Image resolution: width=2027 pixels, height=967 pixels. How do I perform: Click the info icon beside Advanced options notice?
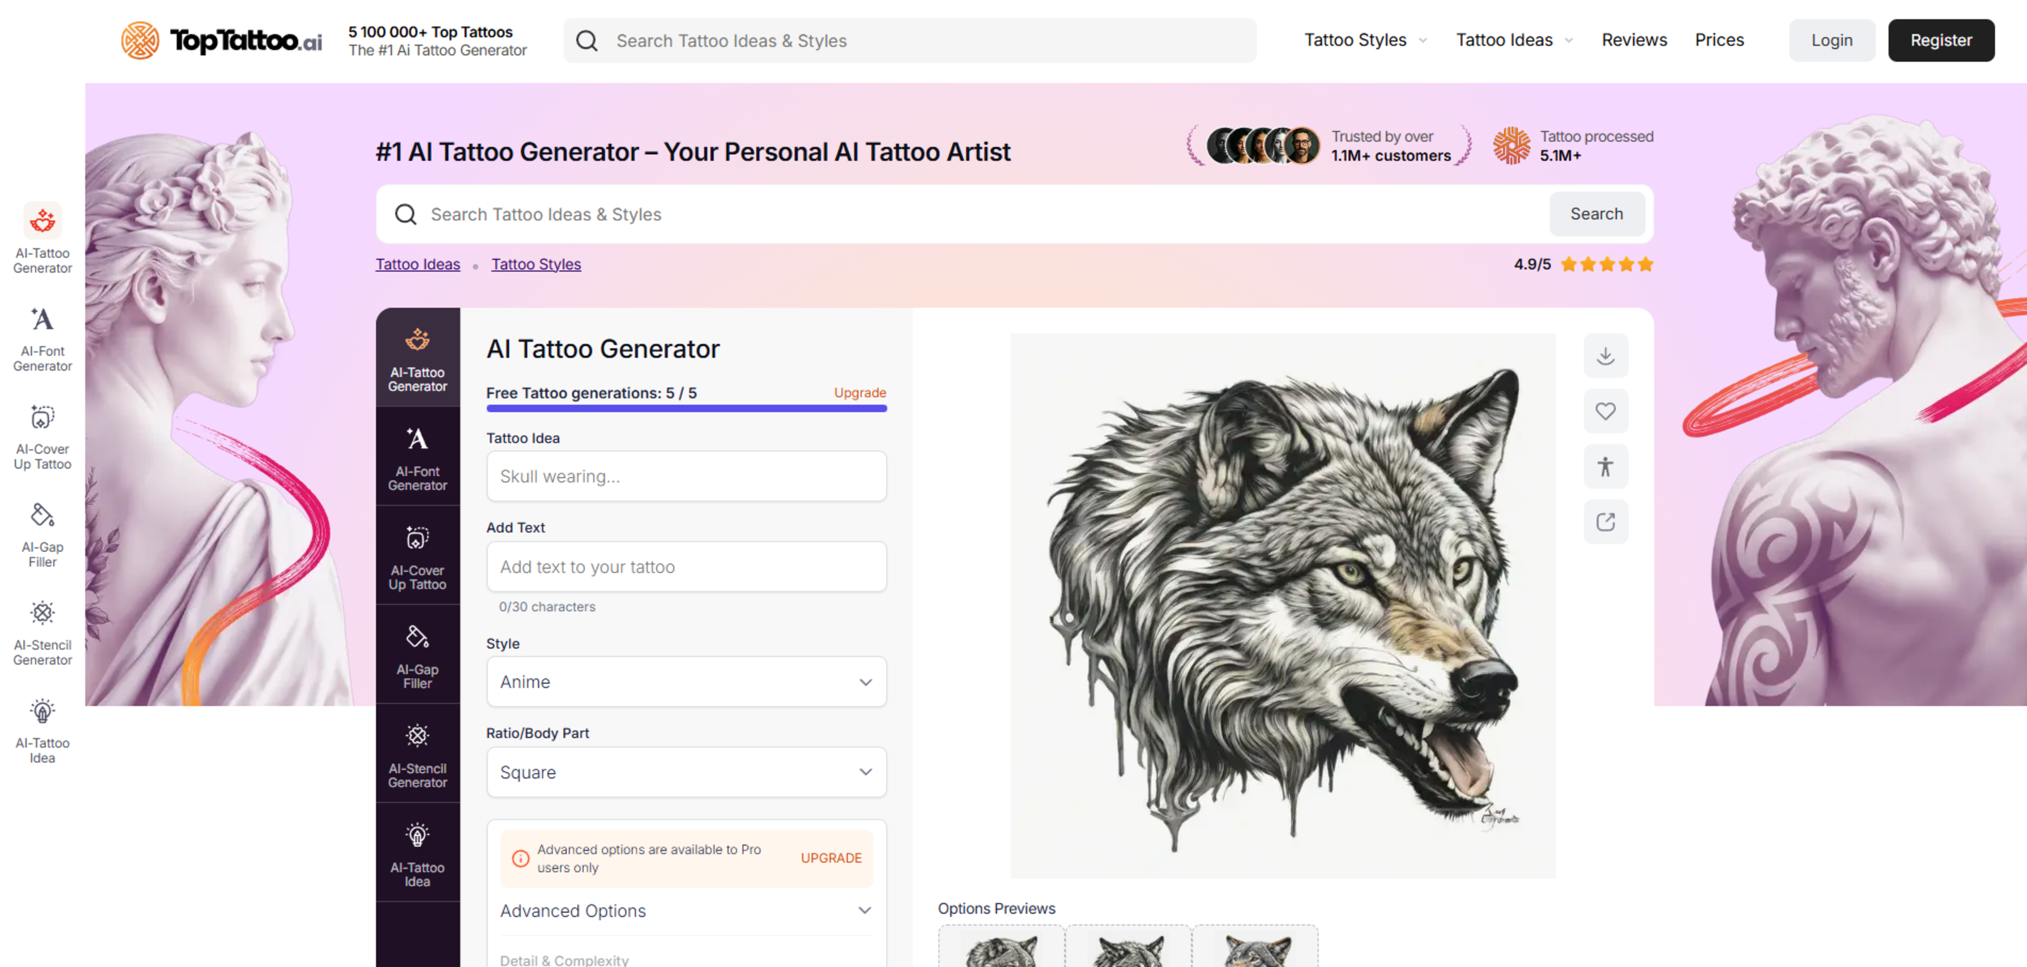click(x=520, y=858)
